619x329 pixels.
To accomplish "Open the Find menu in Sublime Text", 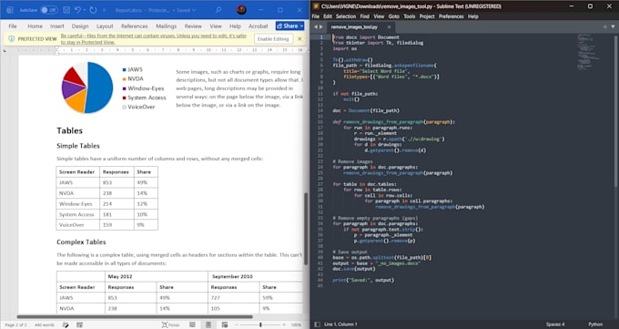I will click(365, 16).
